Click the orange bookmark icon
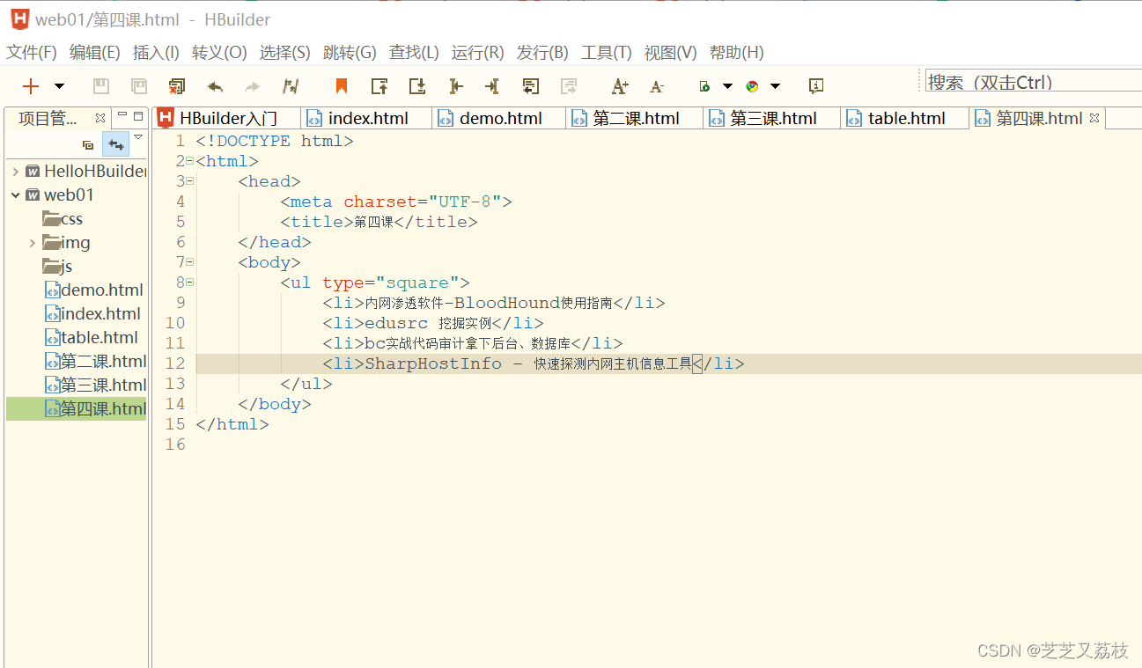The width and height of the screenshot is (1142, 668). click(x=342, y=85)
